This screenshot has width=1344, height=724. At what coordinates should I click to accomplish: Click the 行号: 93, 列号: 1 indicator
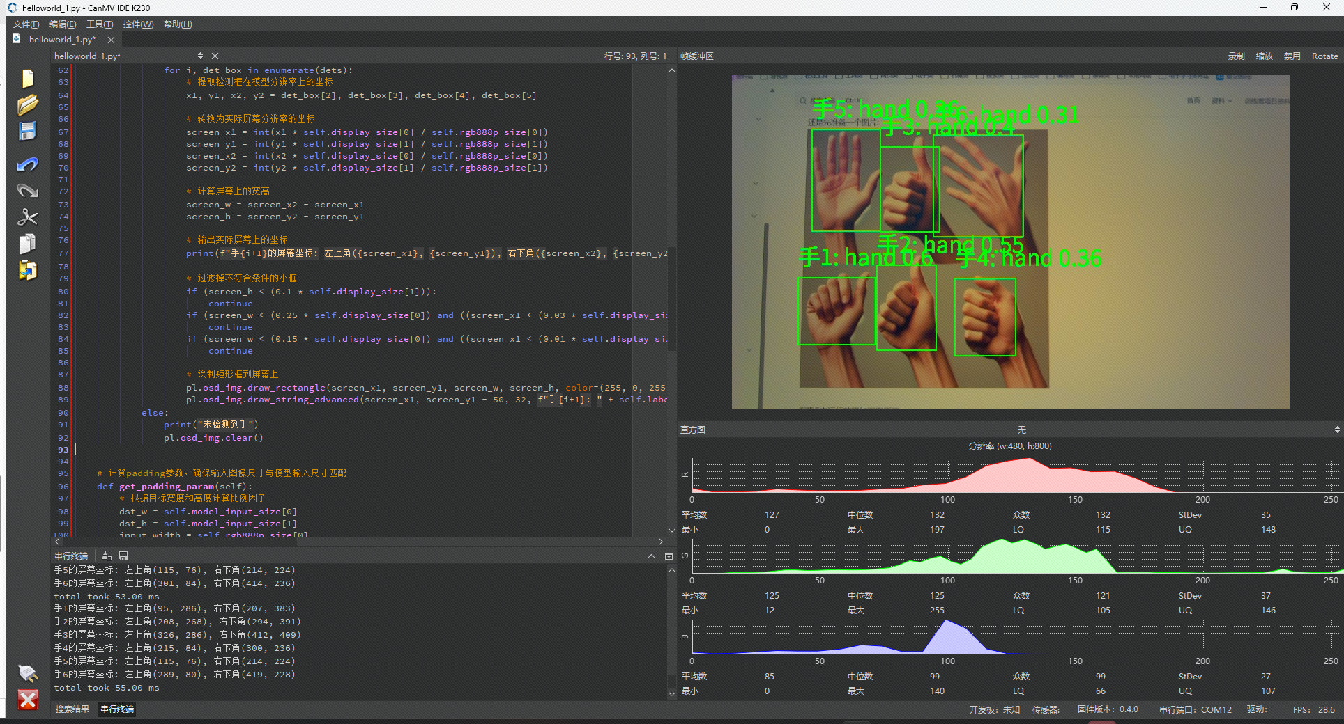pos(635,56)
